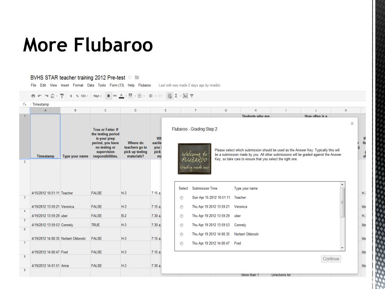Click the folder icon beside the title

(x=137, y=78)
